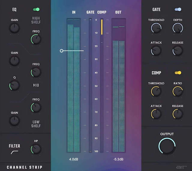Click the LOW SHELF label
192x171 pixels.
(36, 124)
